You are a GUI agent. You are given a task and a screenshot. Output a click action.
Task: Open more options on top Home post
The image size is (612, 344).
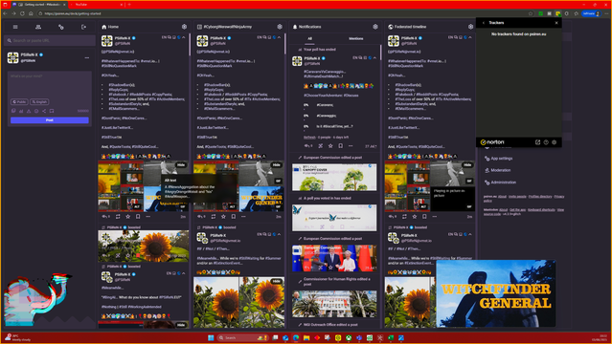coord(147,217)
